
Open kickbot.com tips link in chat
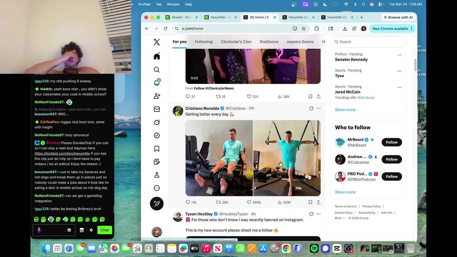click(62, 153)
